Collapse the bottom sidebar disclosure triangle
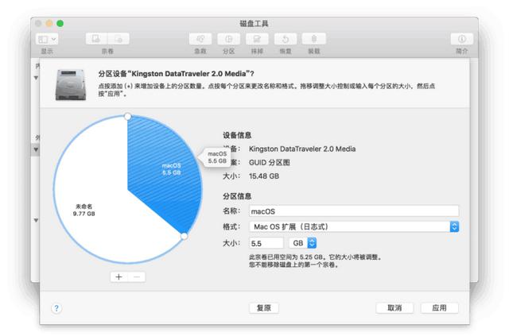The height and width of the screenshot is (336, 509). [36, 221]
